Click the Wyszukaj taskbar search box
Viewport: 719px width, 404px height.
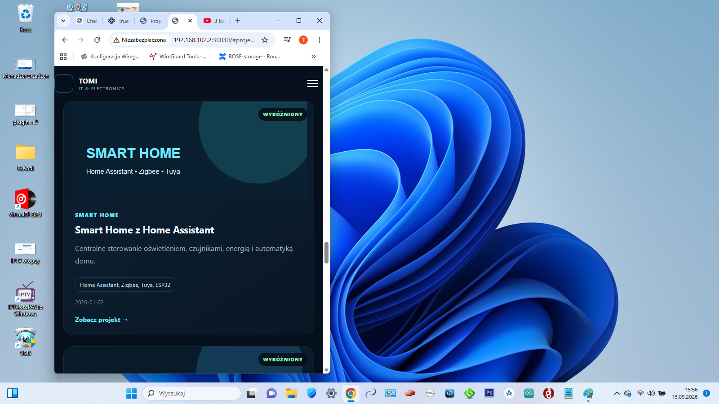[192, 393]
